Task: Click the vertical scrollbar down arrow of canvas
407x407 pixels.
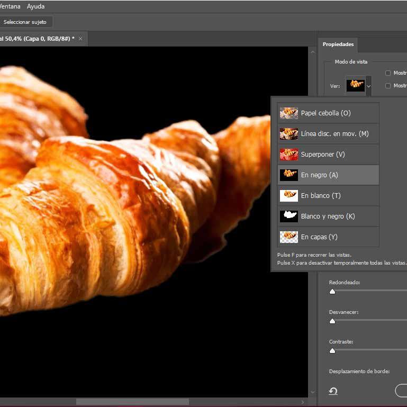Action: click(x=312, y=393)
